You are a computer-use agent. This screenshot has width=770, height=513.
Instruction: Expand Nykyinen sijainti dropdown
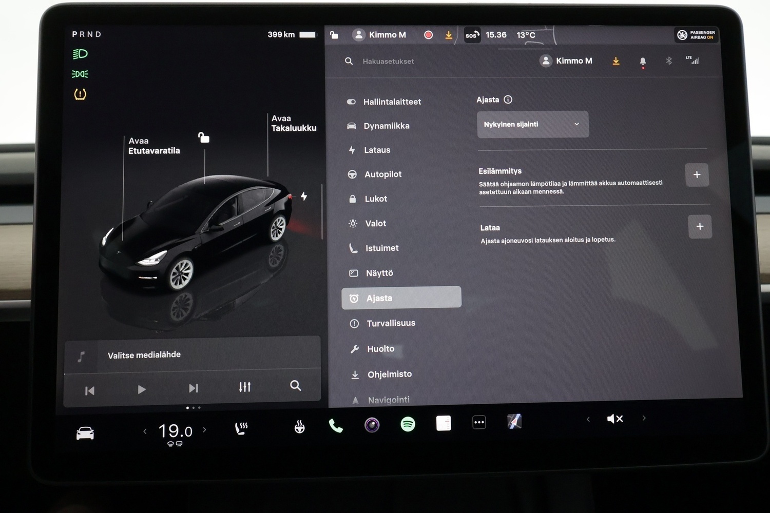533,124
